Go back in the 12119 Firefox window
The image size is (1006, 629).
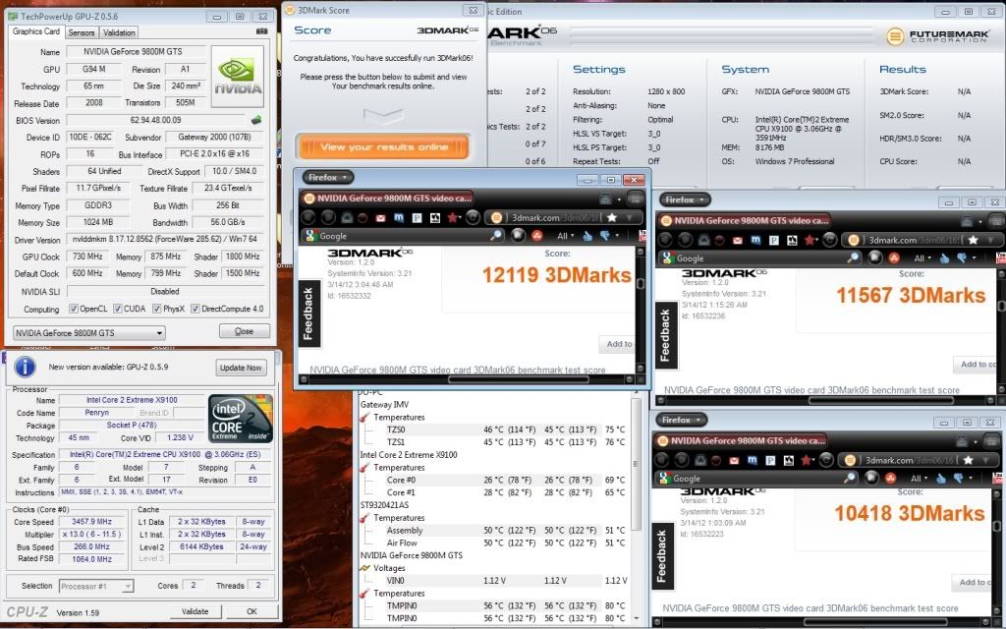(308, 217)
